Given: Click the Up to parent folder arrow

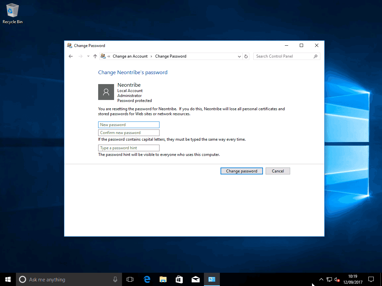Looking at the screenshot, I should (95, 56).
